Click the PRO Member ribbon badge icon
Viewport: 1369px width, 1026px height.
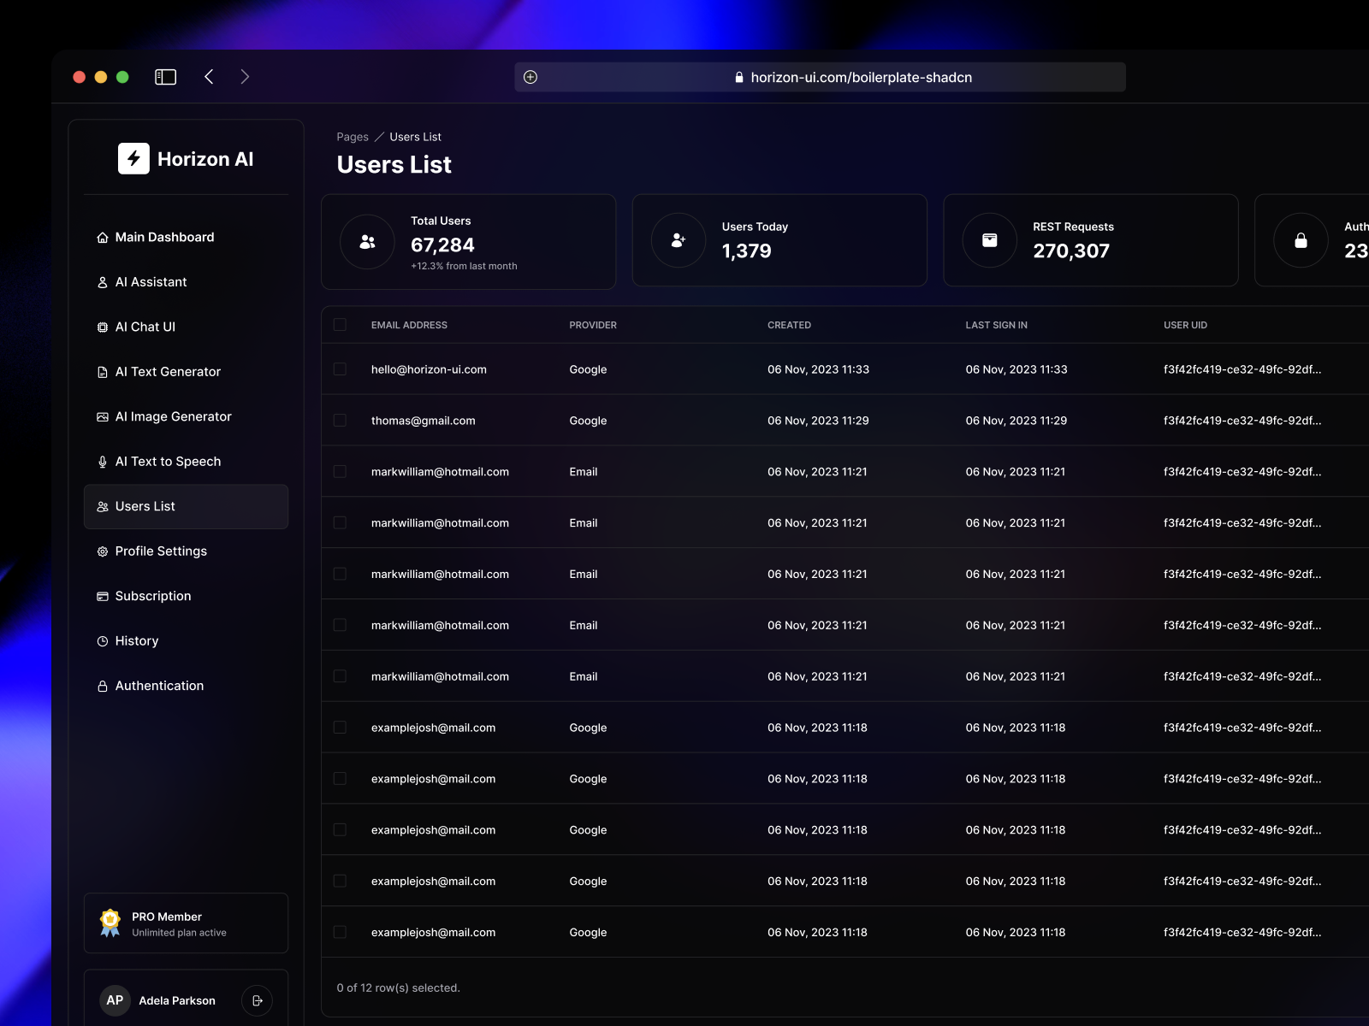click(x=109, y=923)
